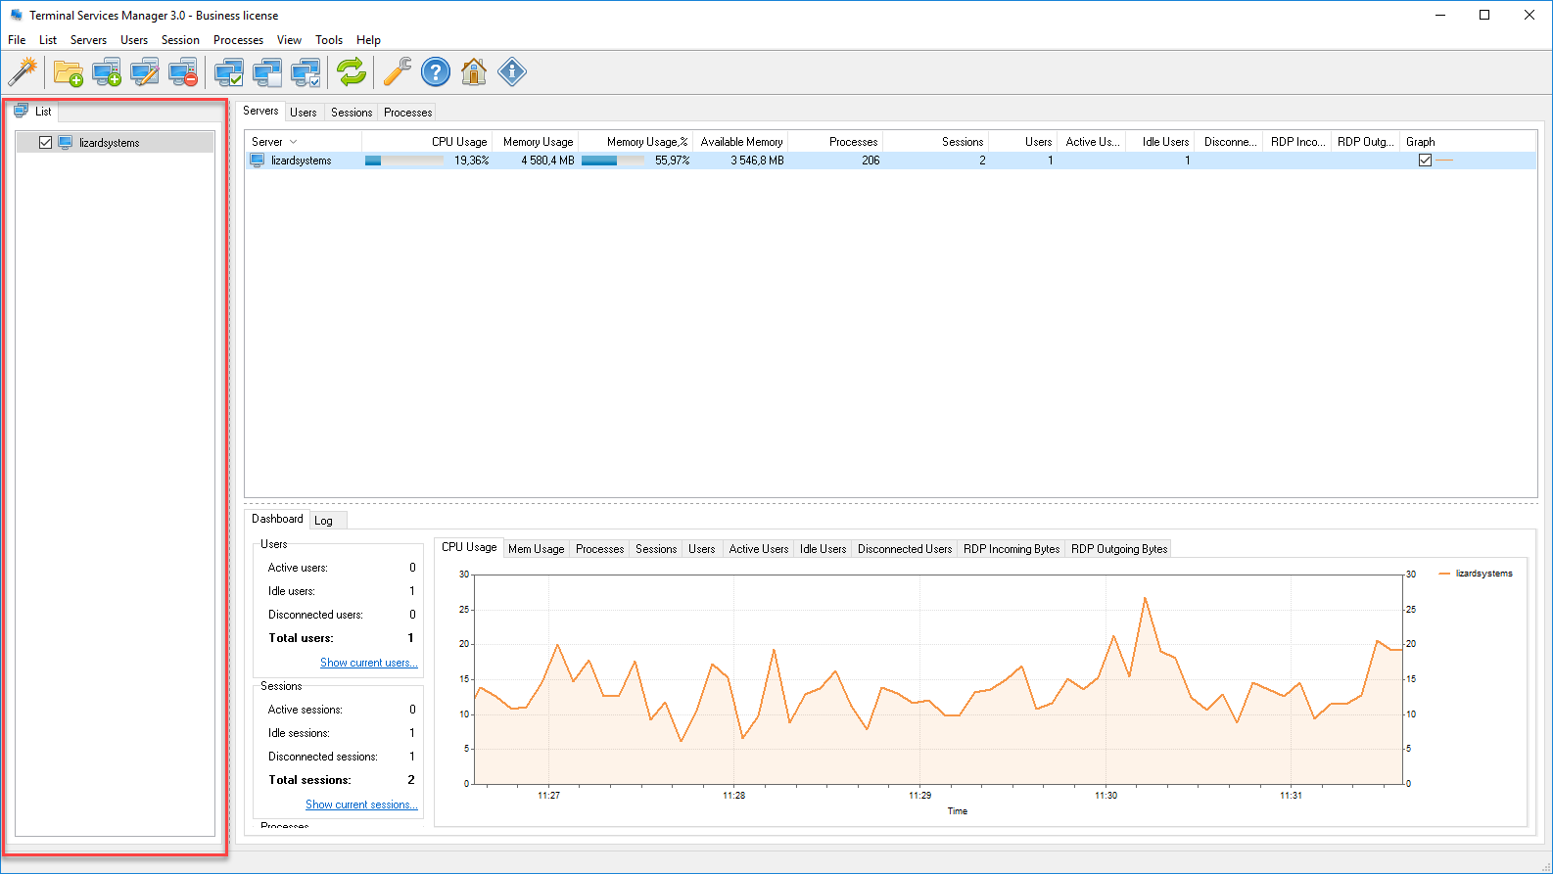Click the remove server toolbar icon
The image size is (1553, 874).
click(183, 71)
